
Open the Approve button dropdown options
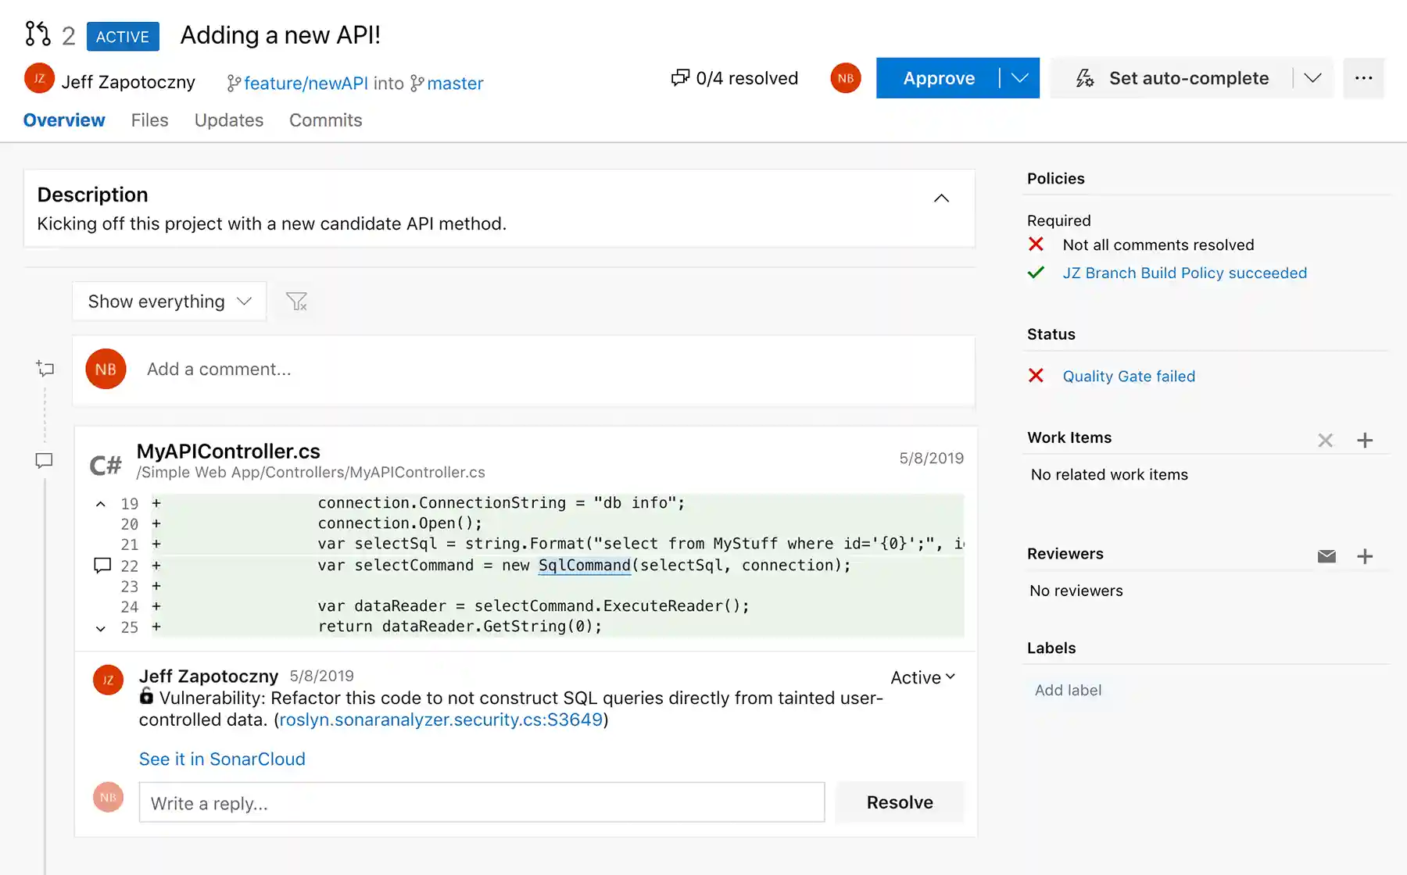[1020, 77]
